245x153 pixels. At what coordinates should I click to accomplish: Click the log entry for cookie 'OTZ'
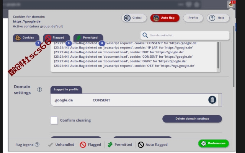[124, 66]
